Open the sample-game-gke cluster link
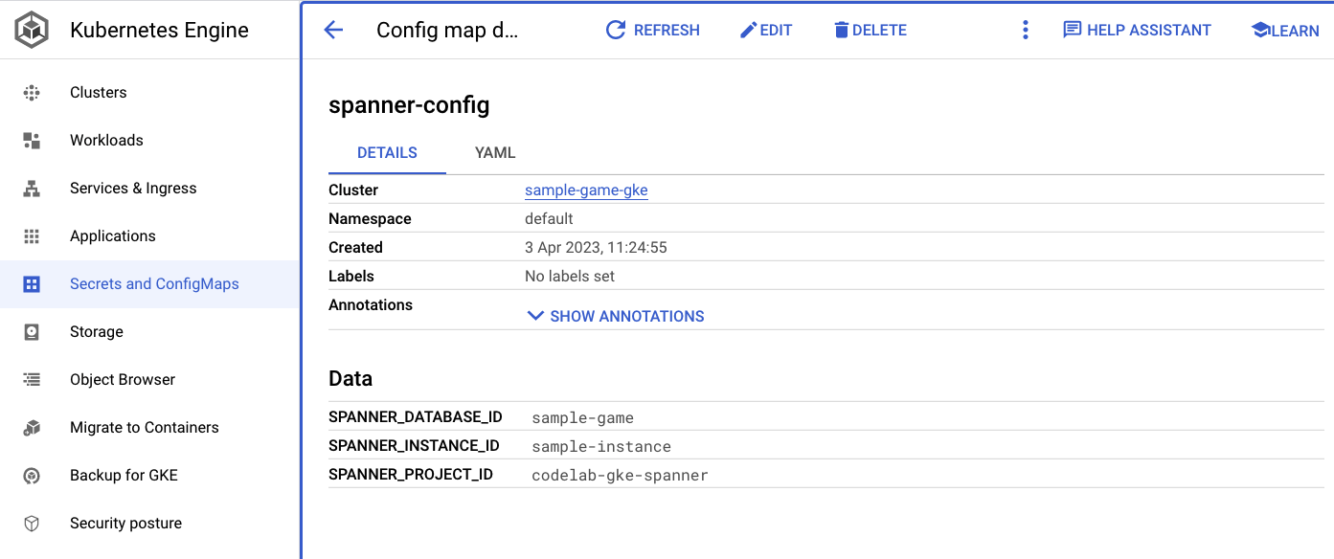 (586, 190)
